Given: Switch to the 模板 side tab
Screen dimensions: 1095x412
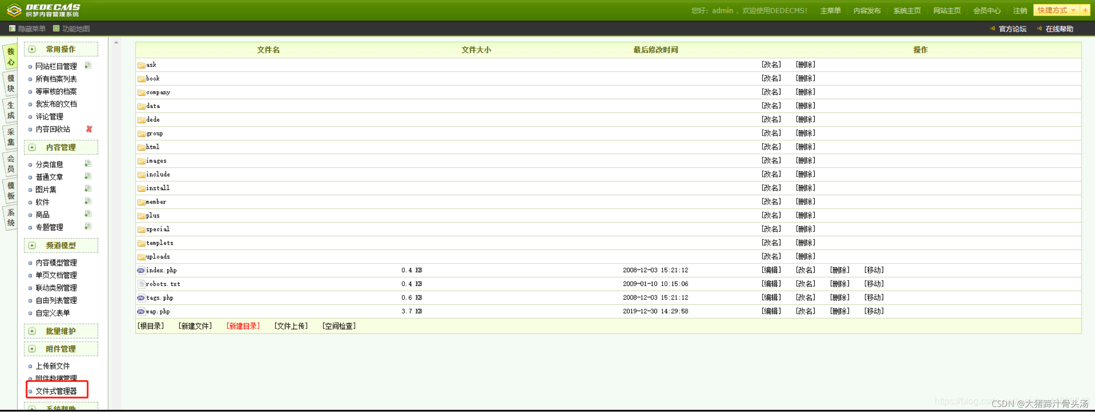Looking at the screenshot, I should 11,191.
